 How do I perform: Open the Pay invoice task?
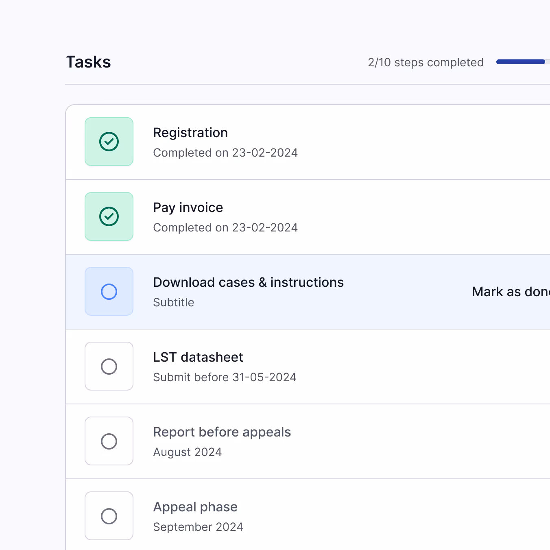188,207
